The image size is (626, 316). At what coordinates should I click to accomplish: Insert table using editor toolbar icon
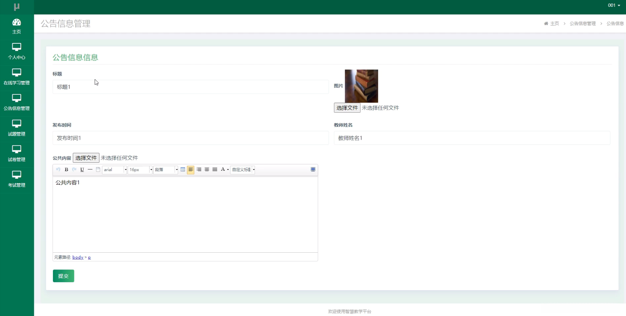[183, 170]
